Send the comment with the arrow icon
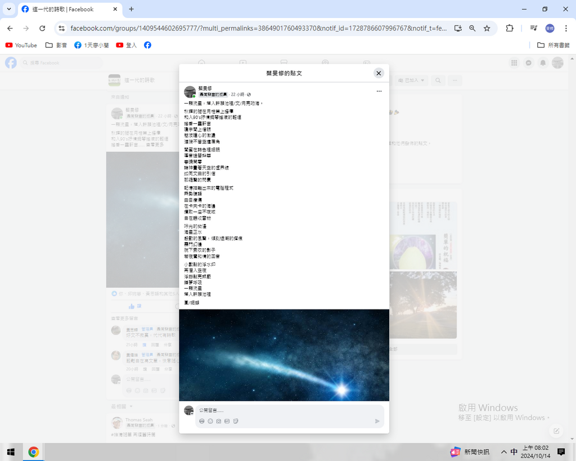 click(x=377, y=421)
